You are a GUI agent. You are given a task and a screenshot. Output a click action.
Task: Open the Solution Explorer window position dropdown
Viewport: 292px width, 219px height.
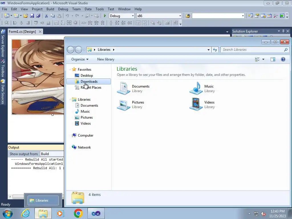279,31
